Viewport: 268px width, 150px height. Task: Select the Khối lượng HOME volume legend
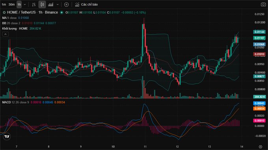[15, 29]
